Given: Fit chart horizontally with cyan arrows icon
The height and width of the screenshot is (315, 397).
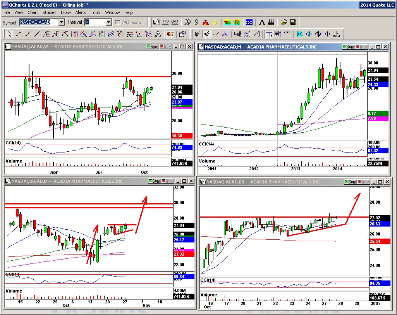Looking at the screenshot, I should (x=299, y=34).
